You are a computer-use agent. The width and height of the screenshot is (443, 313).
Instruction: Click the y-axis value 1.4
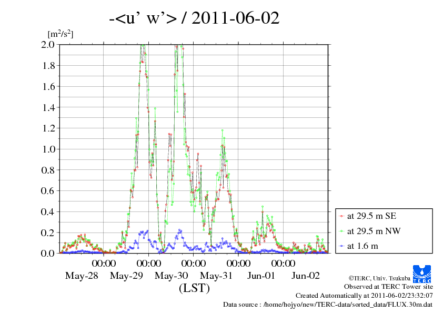[48, 107]
